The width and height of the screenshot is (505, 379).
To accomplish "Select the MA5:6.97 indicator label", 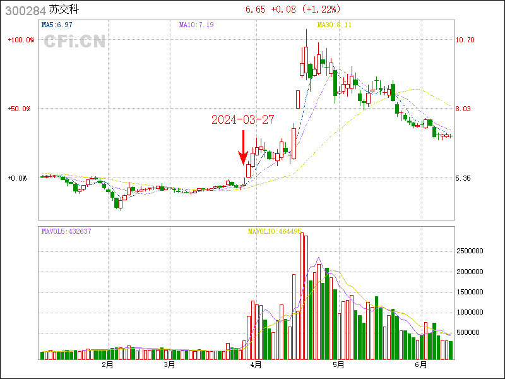I will click(x=57, y=25).
